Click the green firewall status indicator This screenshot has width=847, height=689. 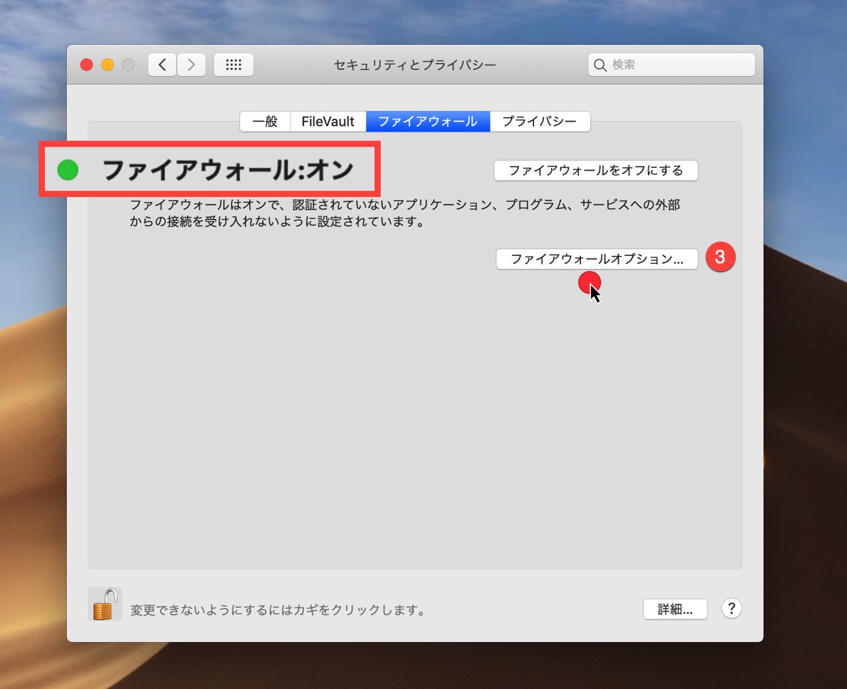point(68,170)
